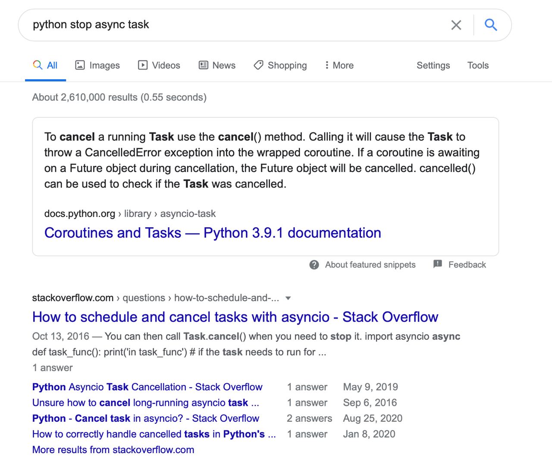Open the News tab
Viewport: 552px width, 476px height.
(x=217, y=66)
